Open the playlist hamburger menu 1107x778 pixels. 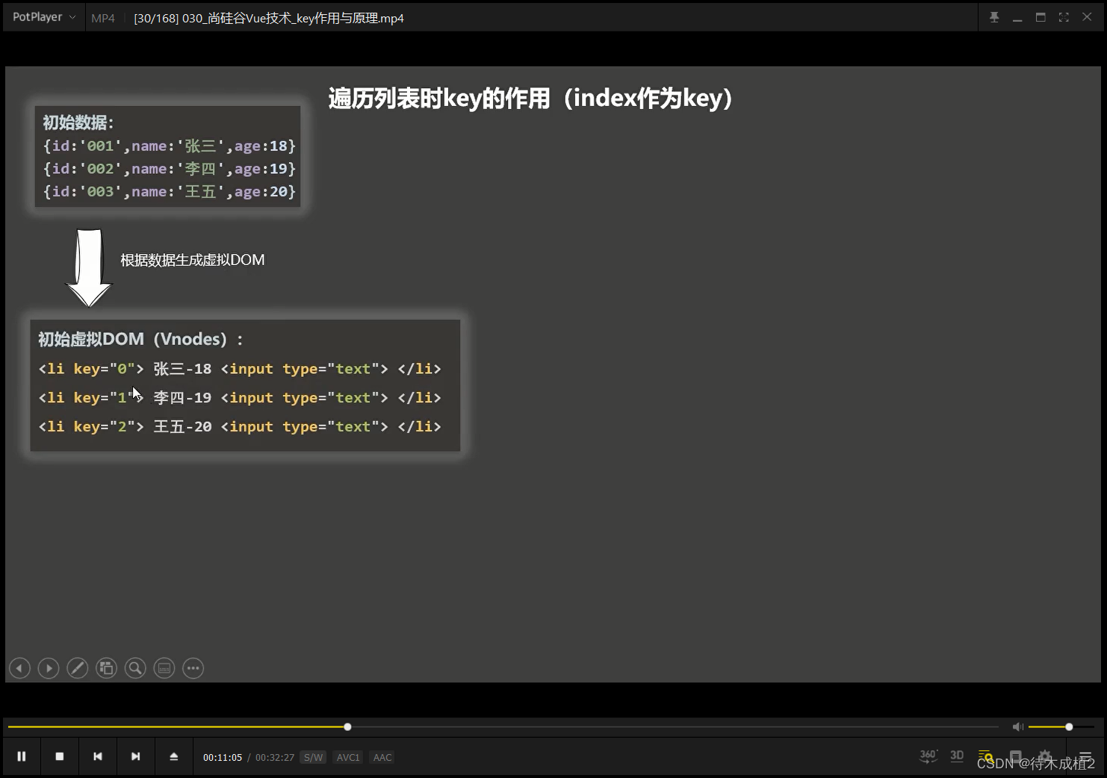tap(1085, 756)
